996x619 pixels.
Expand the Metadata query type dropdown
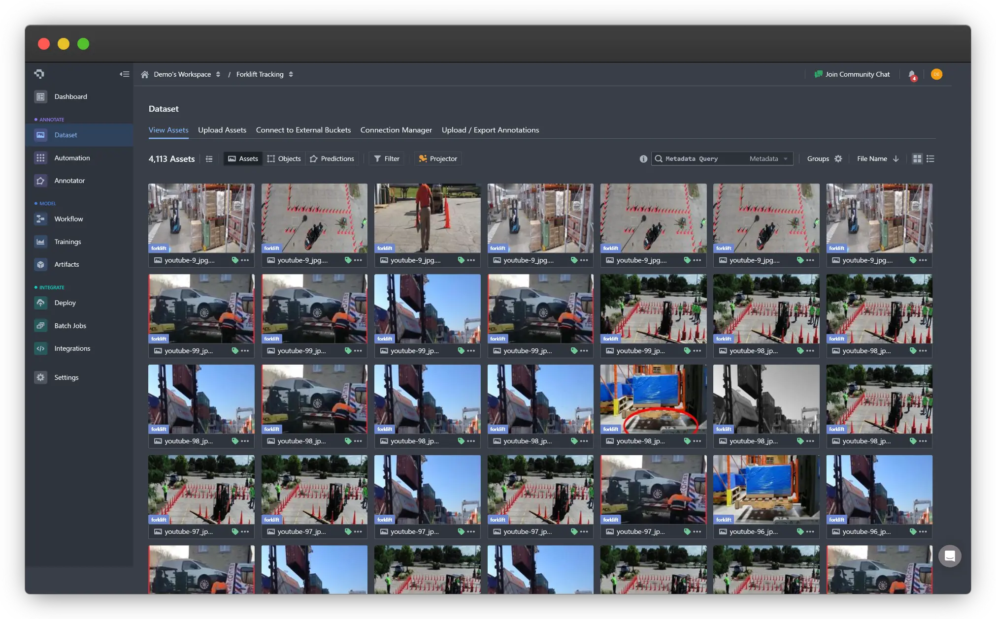(x=769, y=159)
